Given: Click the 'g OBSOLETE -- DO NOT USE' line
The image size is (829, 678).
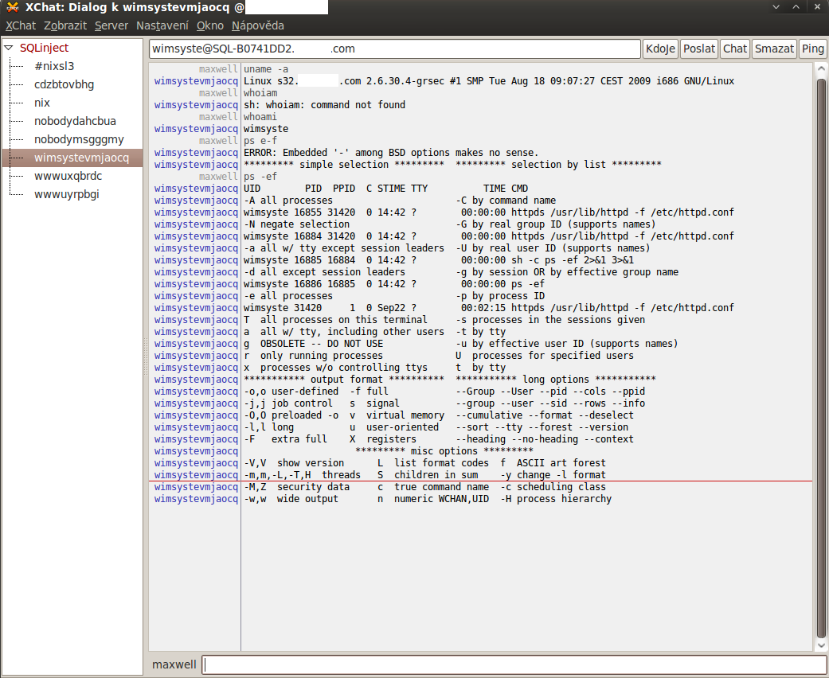Looking at the screenshot, I should (460, 344).
